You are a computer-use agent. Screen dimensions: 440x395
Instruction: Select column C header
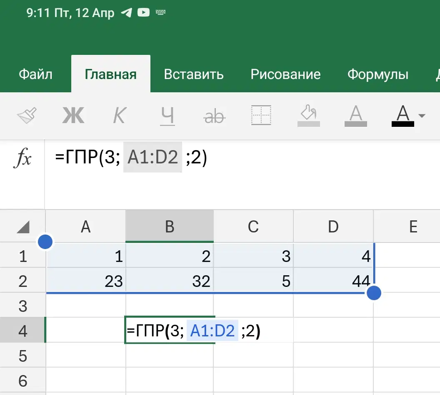coord(253,226)
